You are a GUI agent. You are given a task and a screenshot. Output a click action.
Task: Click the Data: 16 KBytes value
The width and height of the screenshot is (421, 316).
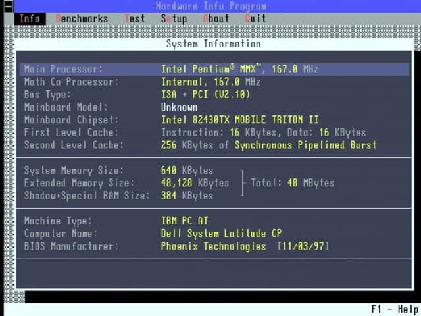click(326, 132)
